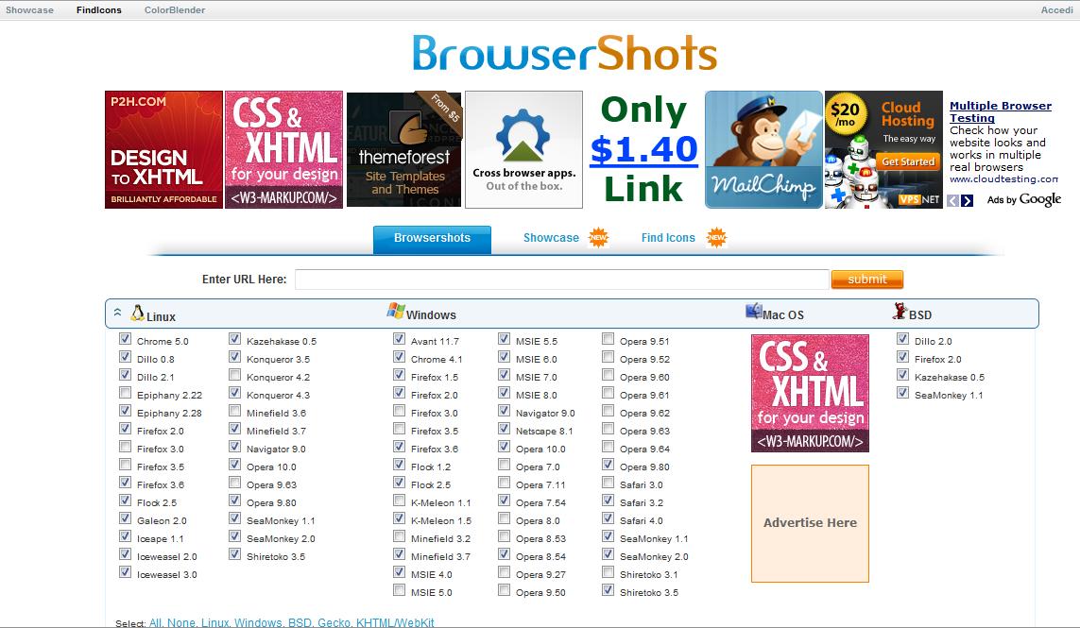Click the Gecko link in Select row
This screenshot has height=628, width=1080.
334,622
